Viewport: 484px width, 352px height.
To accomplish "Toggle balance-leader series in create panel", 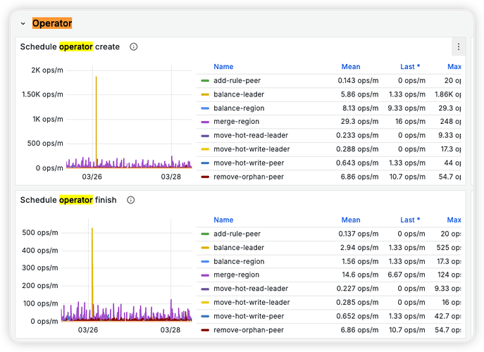I will [239, 94].
